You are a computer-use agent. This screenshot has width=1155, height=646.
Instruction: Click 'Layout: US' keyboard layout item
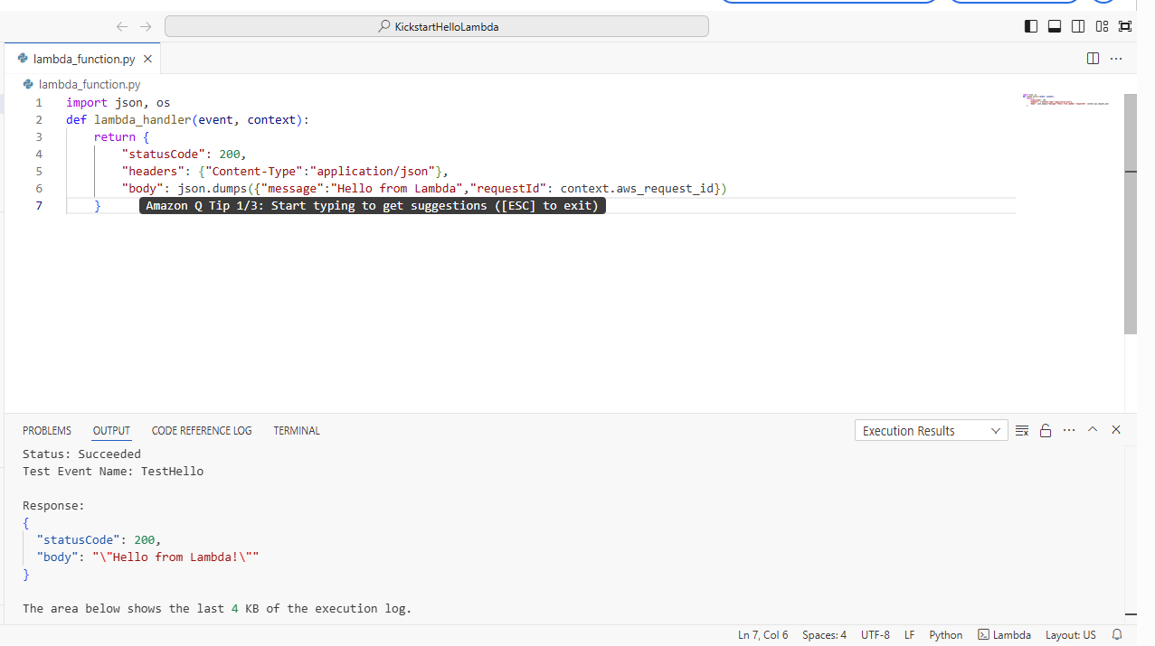coord(1071,635)
